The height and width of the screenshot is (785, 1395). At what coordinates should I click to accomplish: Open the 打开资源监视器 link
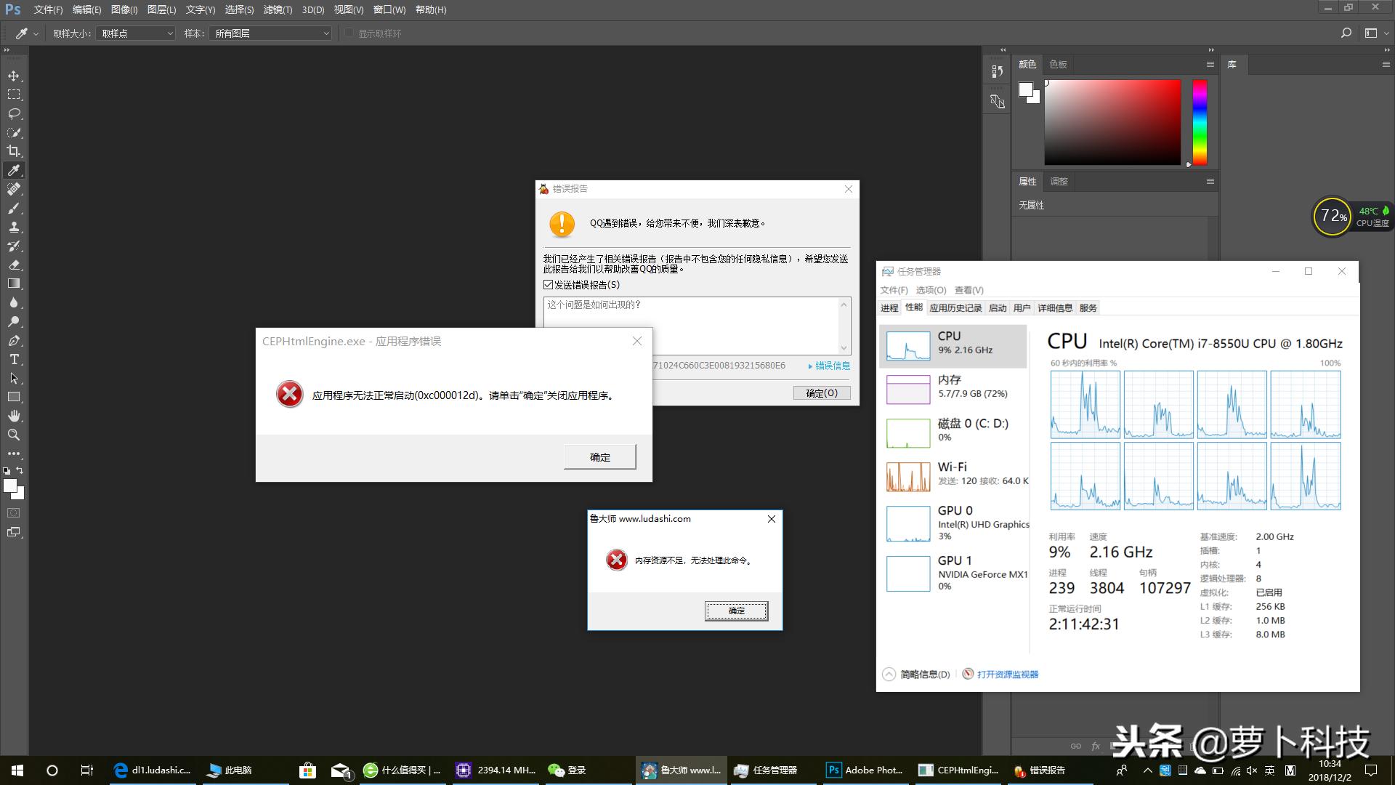[x=1007, y=675]
